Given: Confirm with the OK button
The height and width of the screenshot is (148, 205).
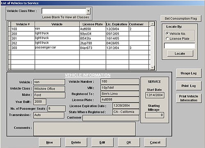Looking at the screenshot, I should coord(129,143).
